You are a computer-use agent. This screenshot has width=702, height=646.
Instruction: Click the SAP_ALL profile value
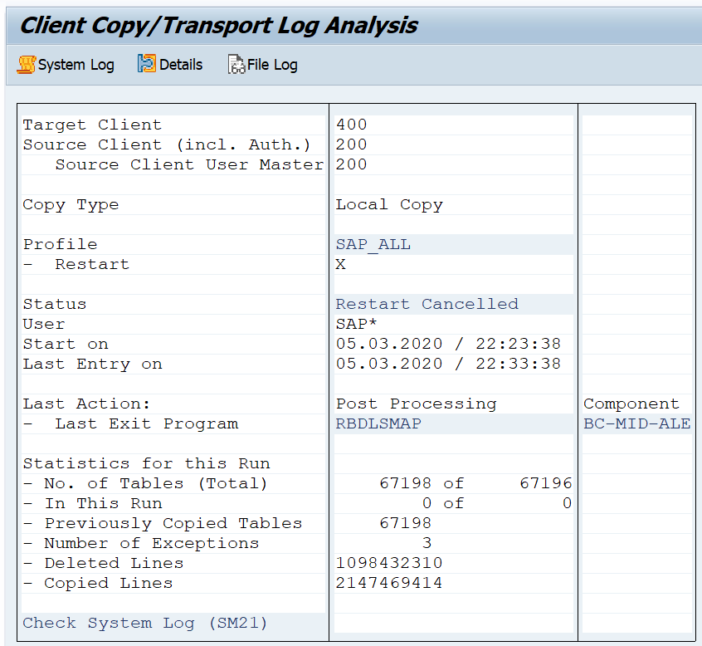[x=373, y=244]
